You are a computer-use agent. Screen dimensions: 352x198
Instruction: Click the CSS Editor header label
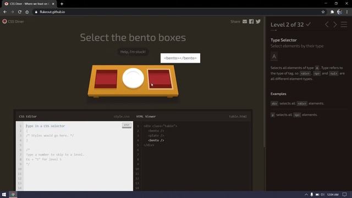point(28,116)
